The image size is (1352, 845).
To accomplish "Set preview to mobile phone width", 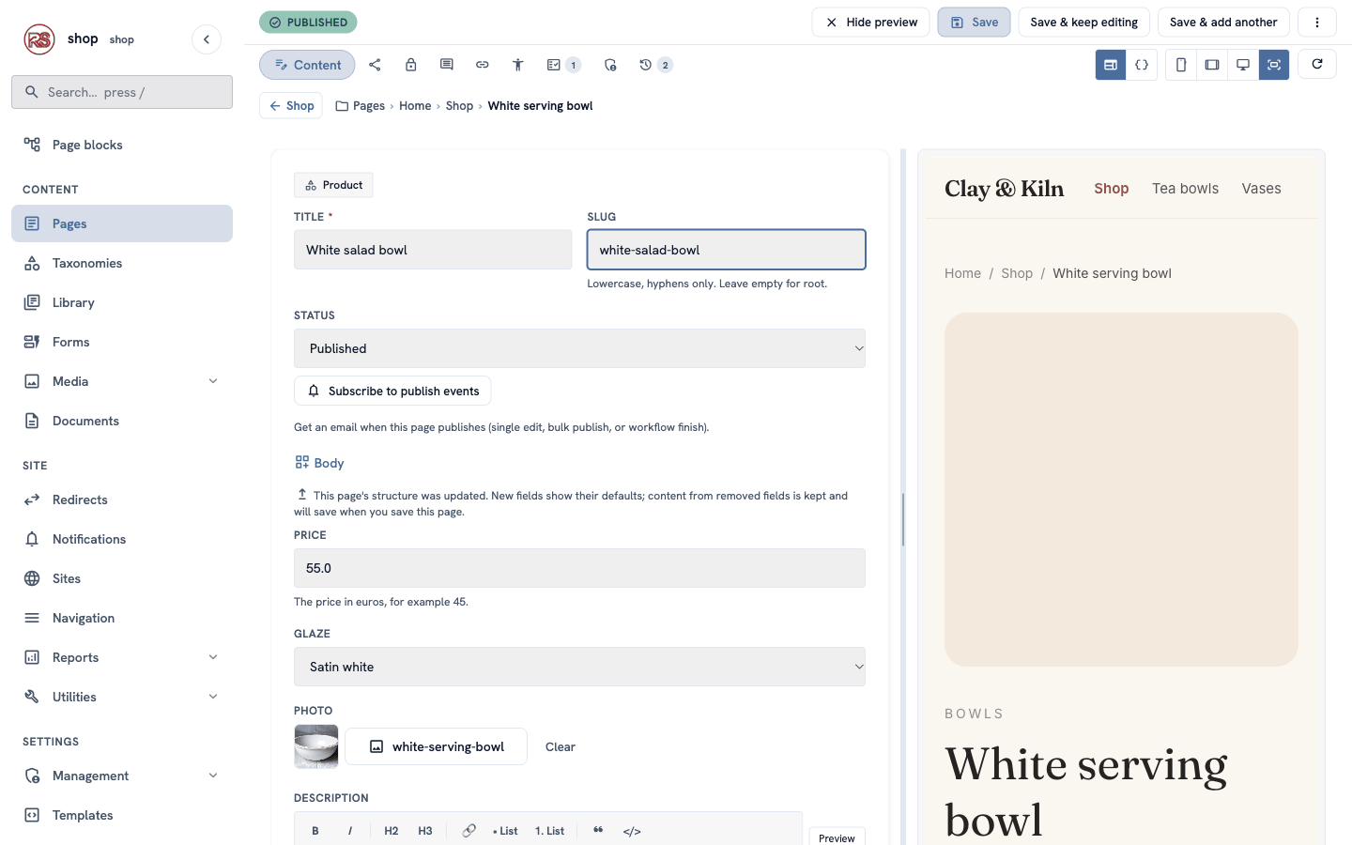I will click(1181, 65).
